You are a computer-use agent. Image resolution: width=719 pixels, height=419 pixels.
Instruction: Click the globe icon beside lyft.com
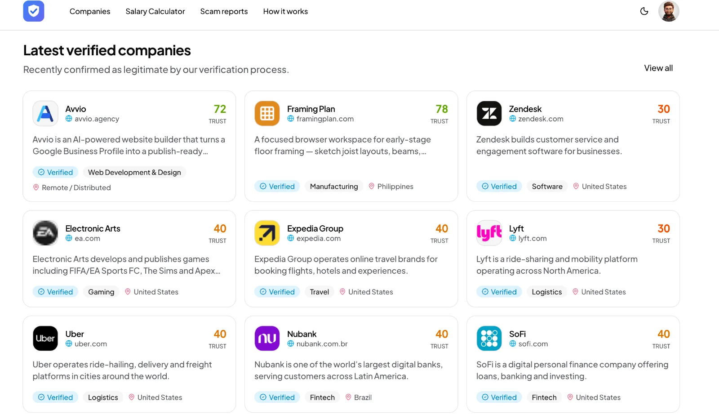(513, 238)
